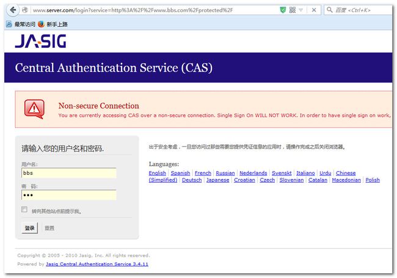The height and width of the screenshot is (278, 397).
Task: Open Jasig Central Authentication Service 3.4.11 link
Action: click(x=97, y=264)
